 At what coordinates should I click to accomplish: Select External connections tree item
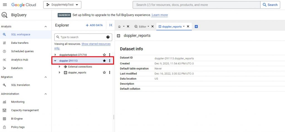click(80, 67)
